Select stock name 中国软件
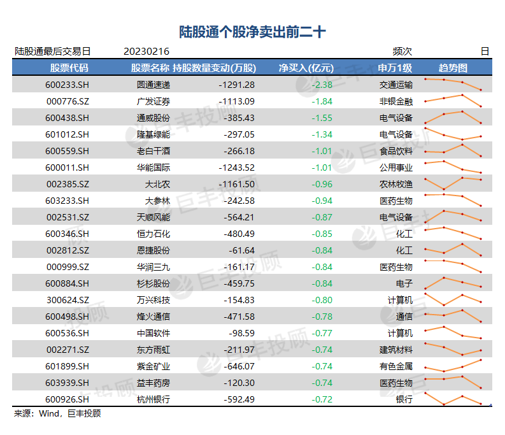 click(x=153, y=333)
